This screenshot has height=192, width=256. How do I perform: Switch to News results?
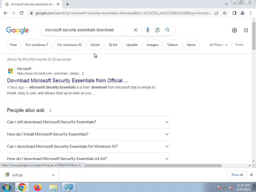click(x=191, y=45)
